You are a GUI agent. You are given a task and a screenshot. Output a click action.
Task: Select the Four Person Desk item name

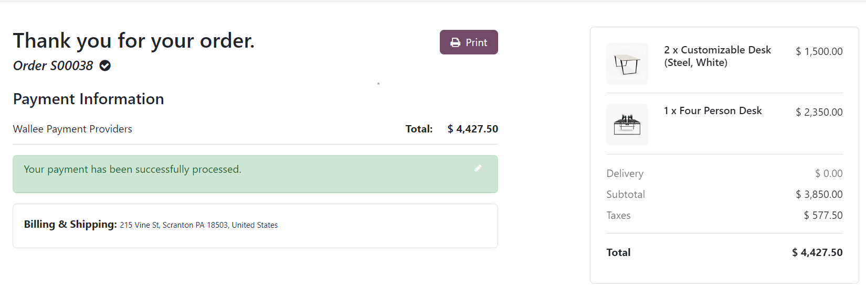[713, 110]
